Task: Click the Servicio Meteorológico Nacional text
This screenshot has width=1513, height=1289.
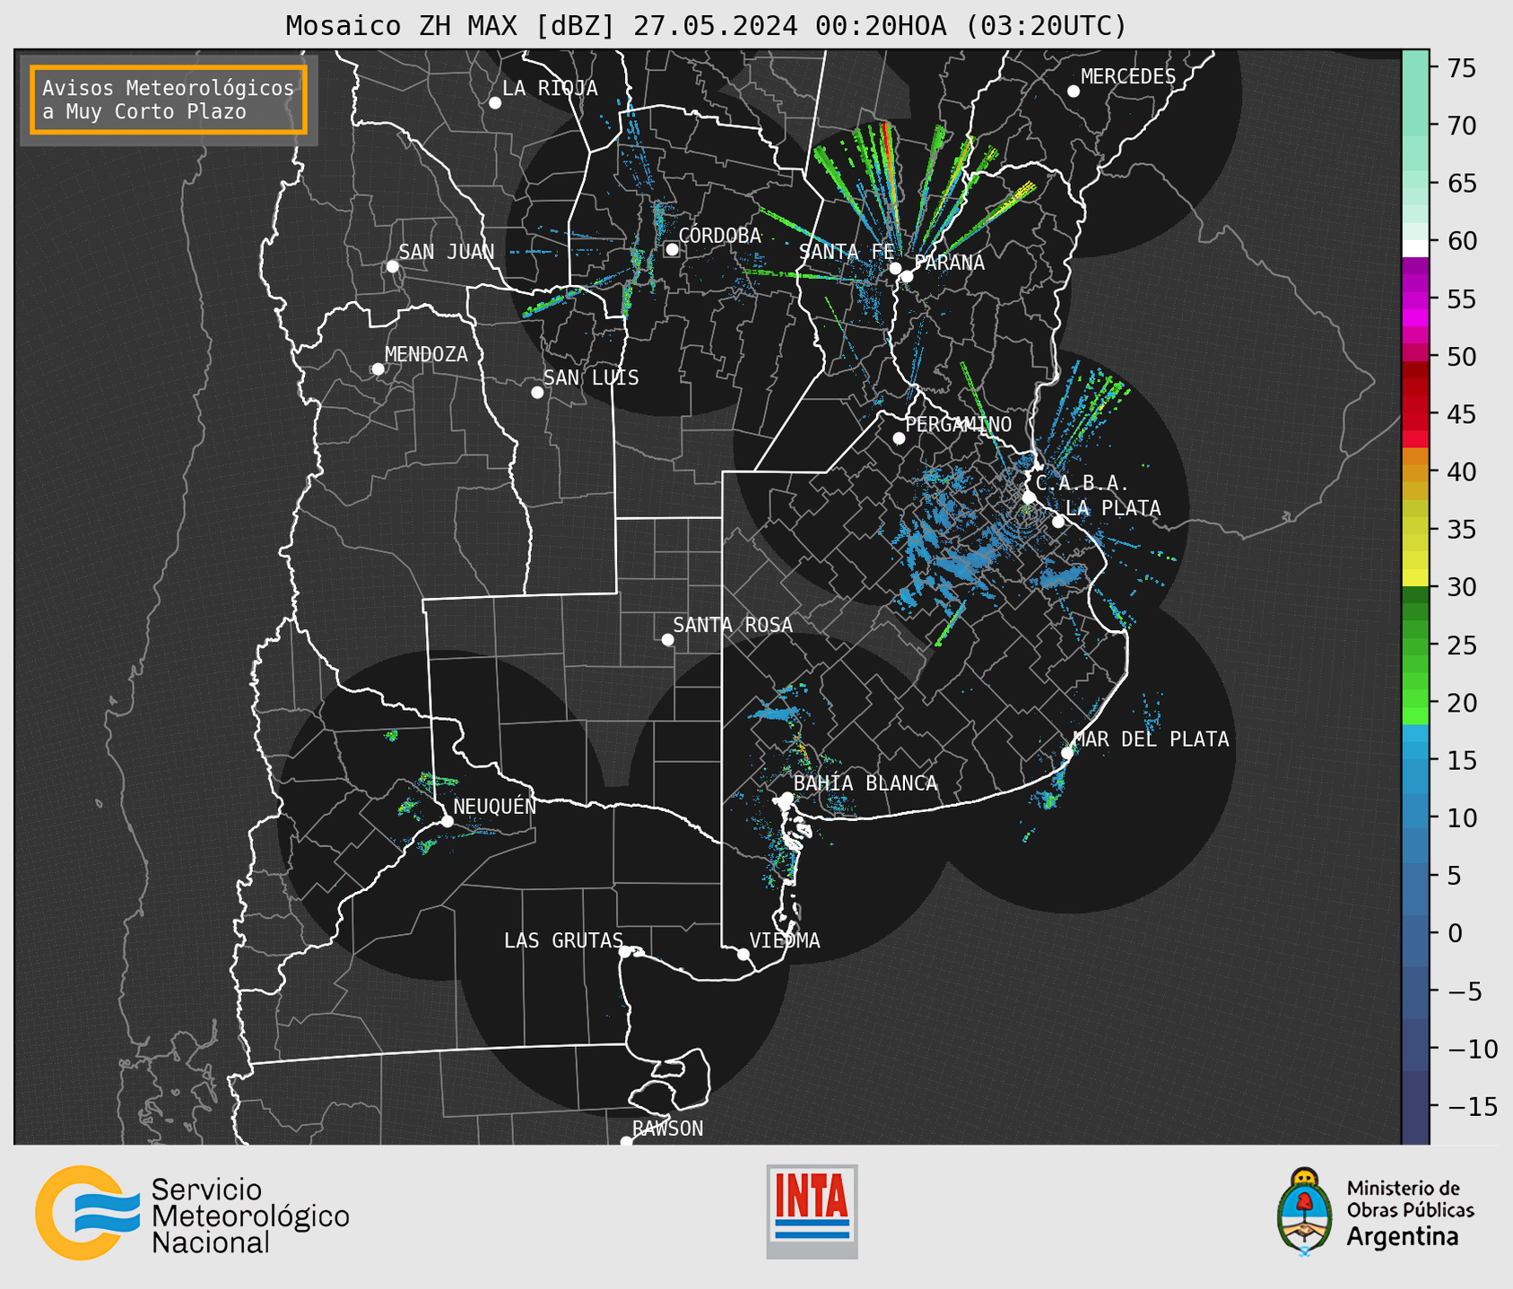Action: point(250,1216)
